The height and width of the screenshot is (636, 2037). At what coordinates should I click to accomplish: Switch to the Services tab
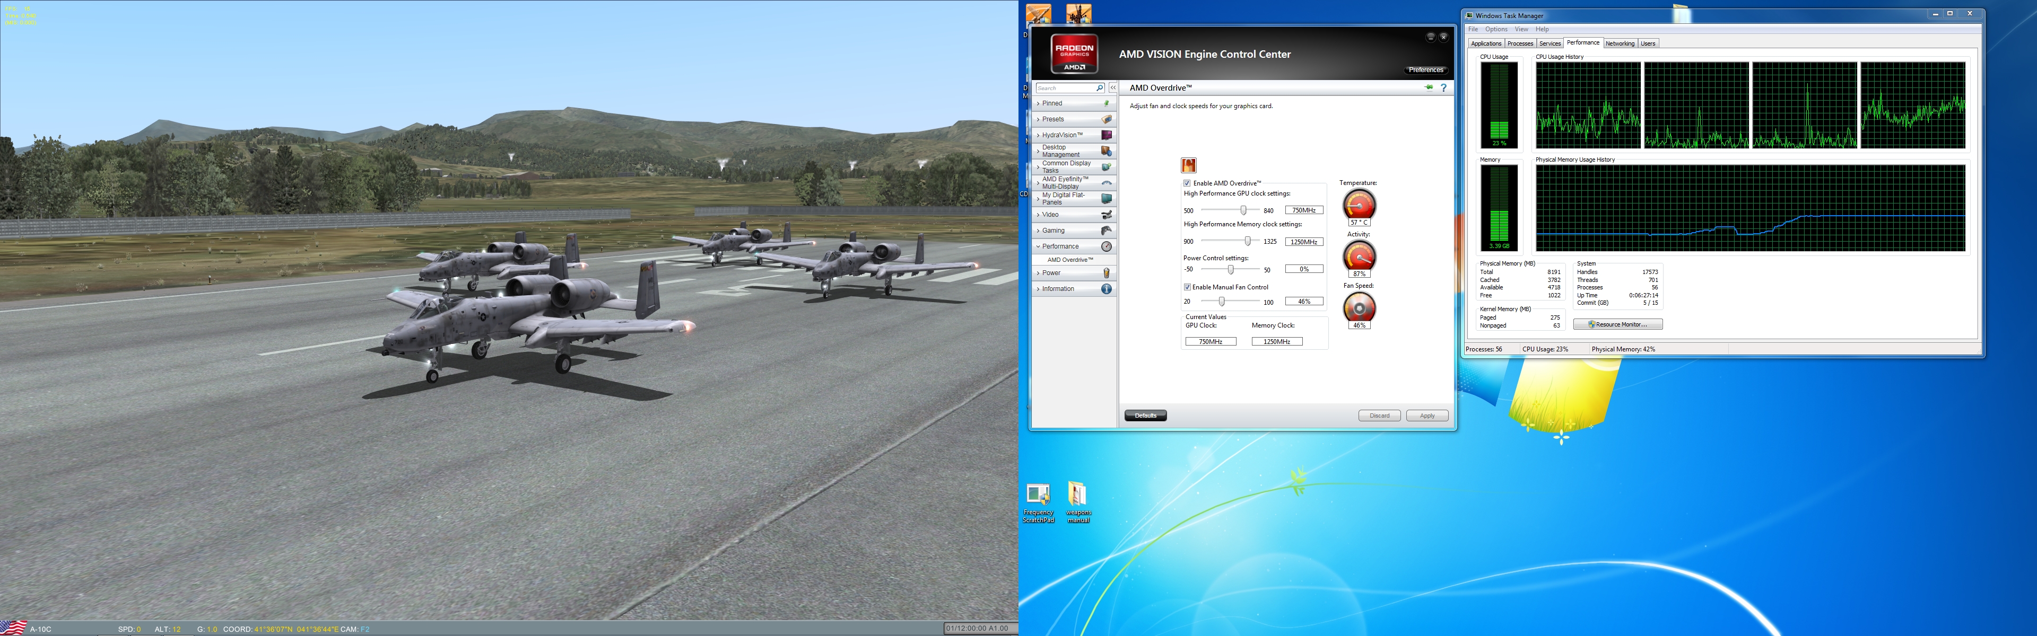point(1549,43)
